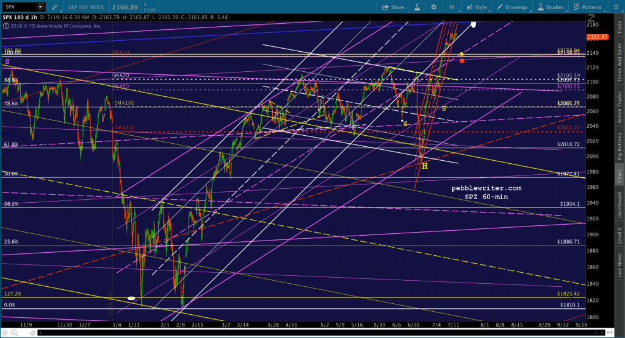The height and width of the screenshot is (338, 625).
Task: Click the scrollbar left arrow
Action: click(40, 333)
